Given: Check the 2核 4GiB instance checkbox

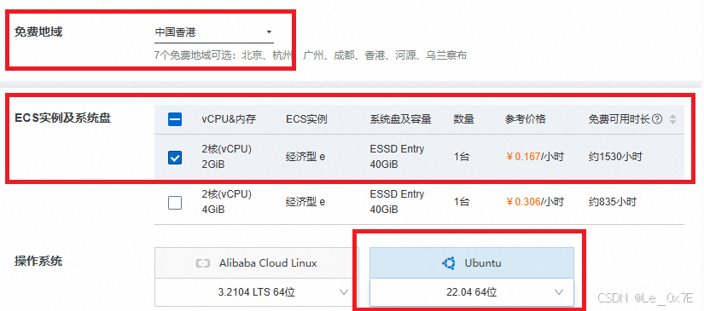Looking at the screenshot, I should coord(175,203).
